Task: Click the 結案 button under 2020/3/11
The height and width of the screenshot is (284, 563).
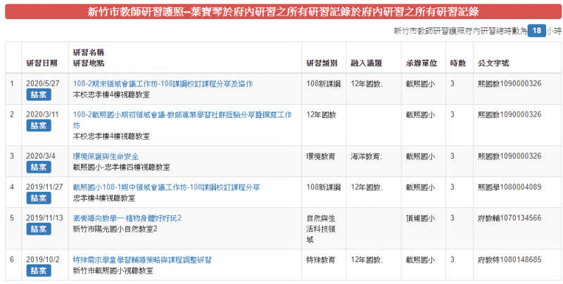Action: (38, 125)
